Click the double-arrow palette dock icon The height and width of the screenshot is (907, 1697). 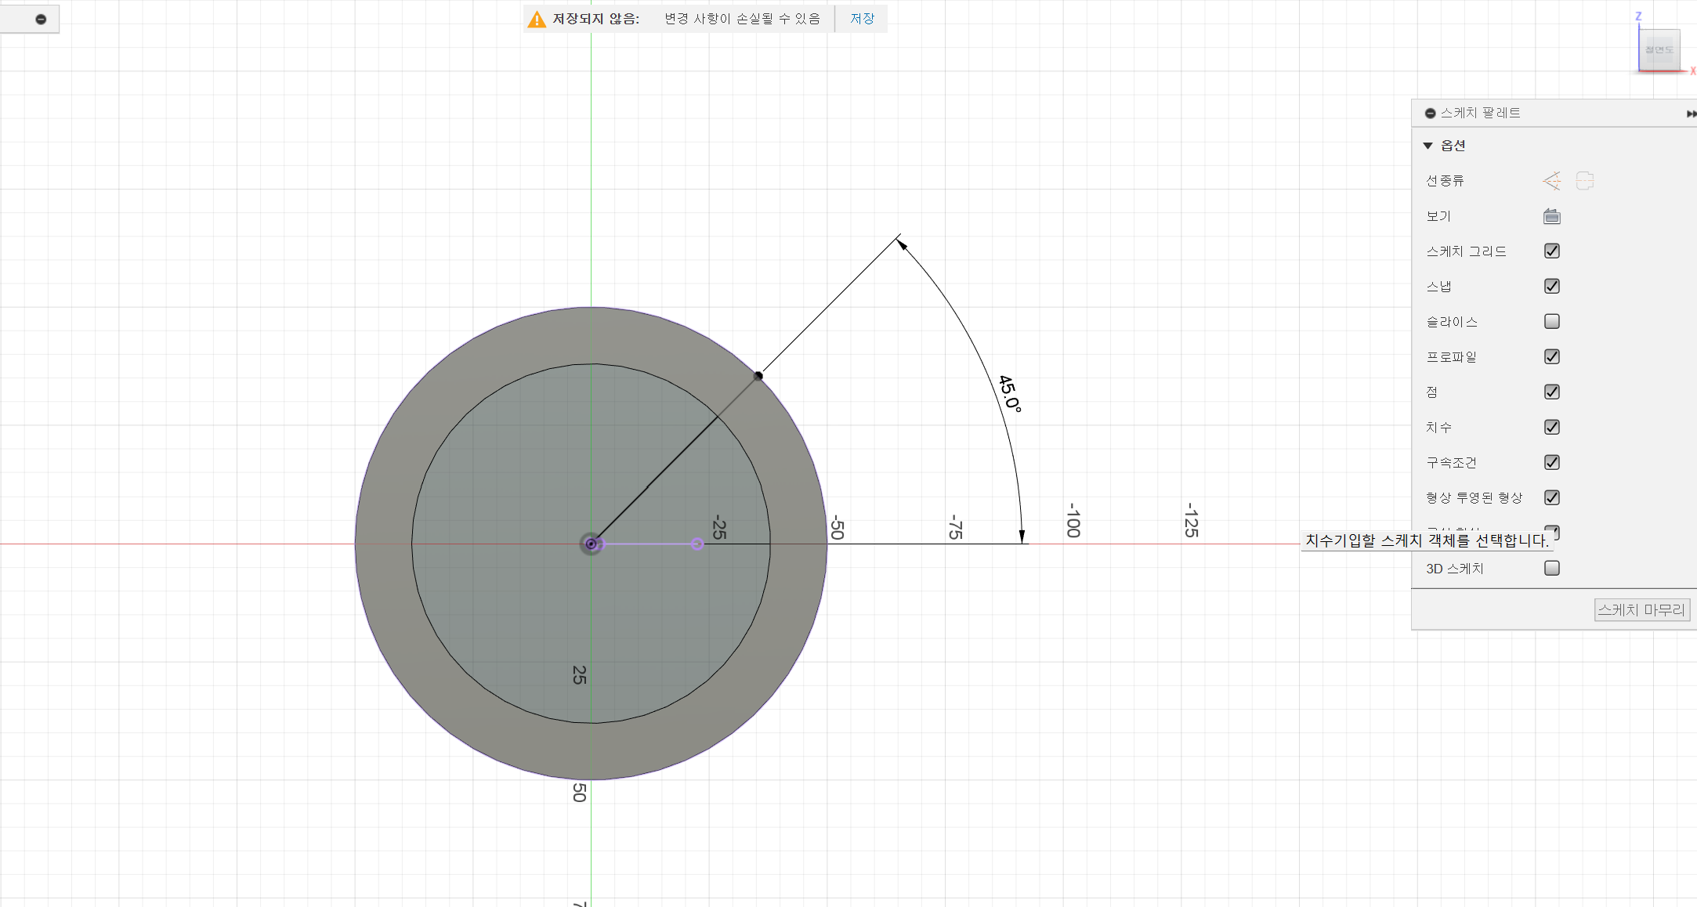click(x=1691, y=114)
